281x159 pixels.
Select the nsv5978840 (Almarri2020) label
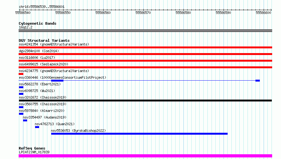[42, 111]
